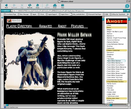
Task: Click the Stop toolbar icon
Action: coord(22,5)
